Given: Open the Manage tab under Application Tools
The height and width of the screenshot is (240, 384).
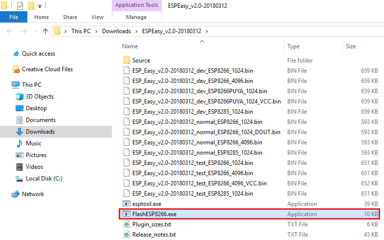Looking at the screenshot, I should [x=136, y=17].
